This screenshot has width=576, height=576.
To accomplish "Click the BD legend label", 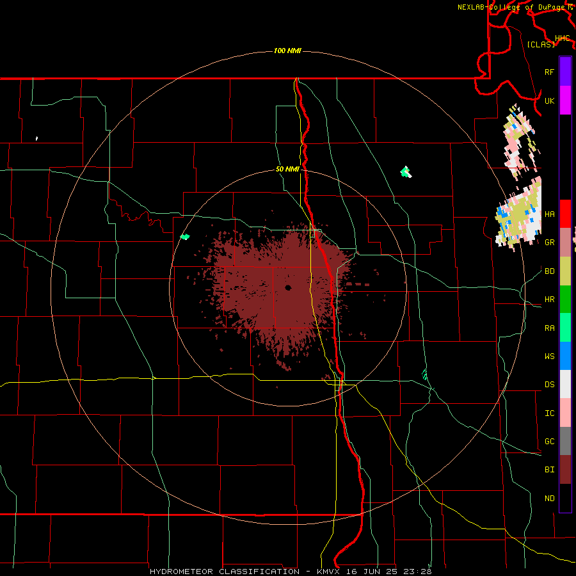I will tap(549, 271).
